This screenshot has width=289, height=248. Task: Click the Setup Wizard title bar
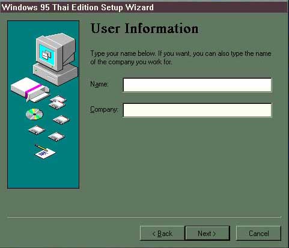pyautogui.click(x=144, y=8)
